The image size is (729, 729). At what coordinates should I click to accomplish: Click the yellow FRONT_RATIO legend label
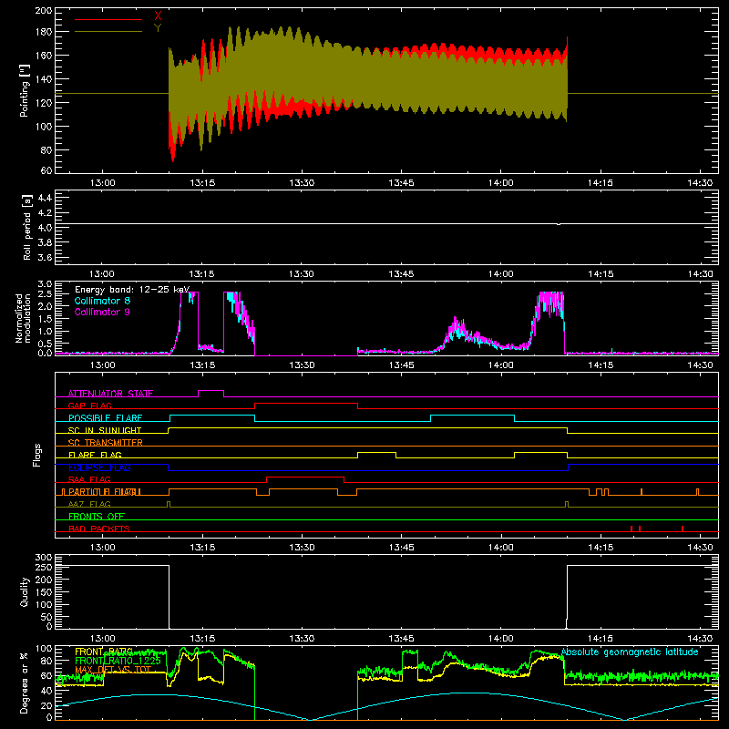click(104, 652)
